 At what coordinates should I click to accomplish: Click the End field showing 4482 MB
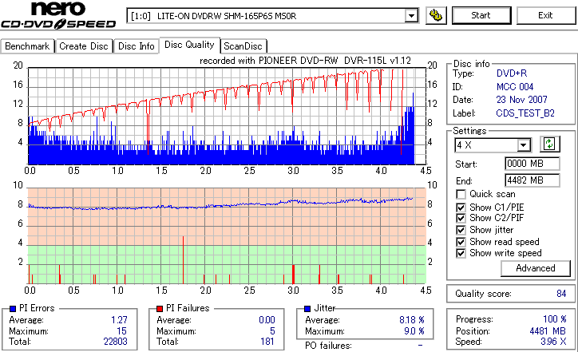click(x=532, y=180)
